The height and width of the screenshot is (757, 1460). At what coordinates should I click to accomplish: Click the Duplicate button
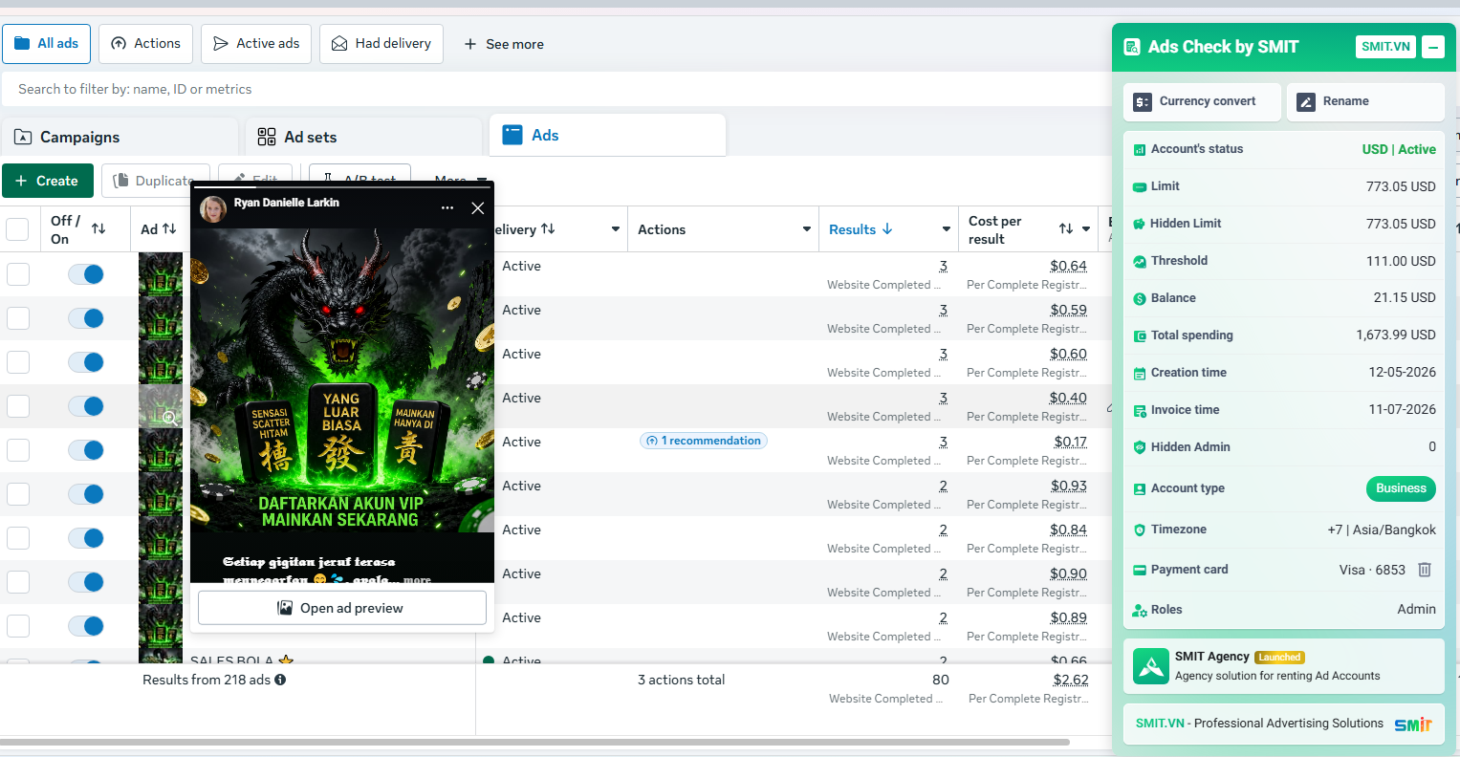pos(155,181)
